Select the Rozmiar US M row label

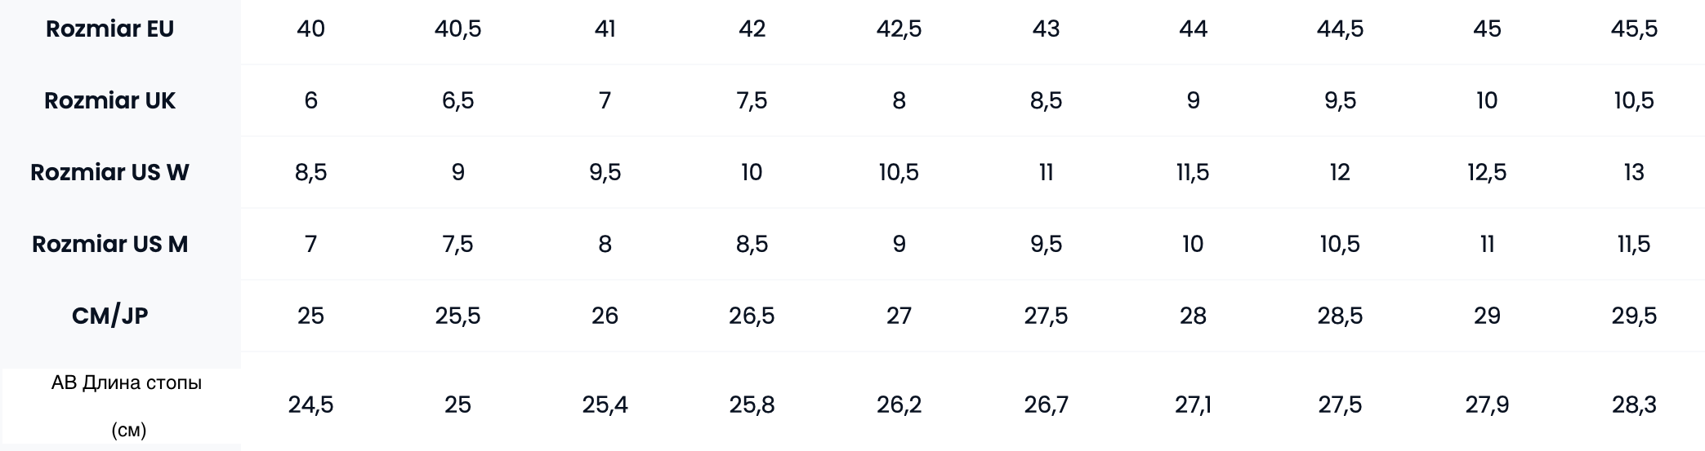pyautogui.click(x=109, y=245)
